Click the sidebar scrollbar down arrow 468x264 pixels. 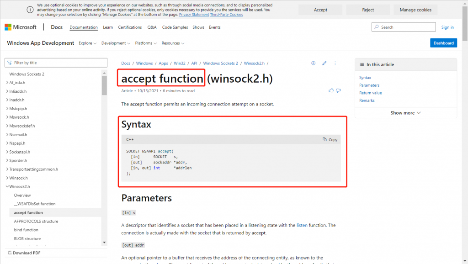click(x=104, y=242)
